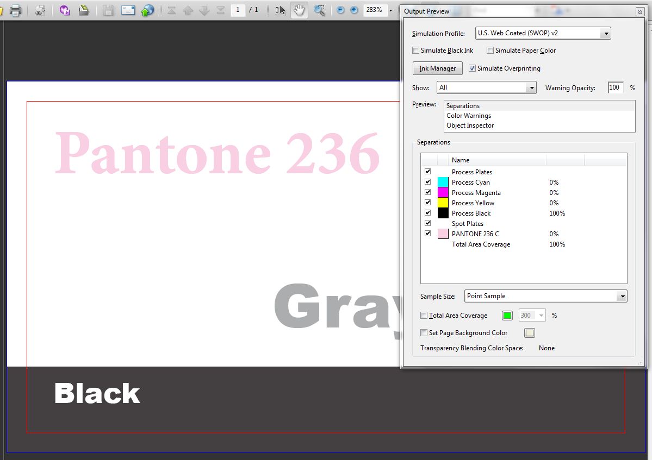652x460 pixels.
Task: Zoom out with the minus button
Action: tap(340, 10)
